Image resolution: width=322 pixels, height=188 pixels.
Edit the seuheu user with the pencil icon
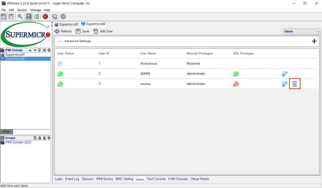[x=284, y=84]
